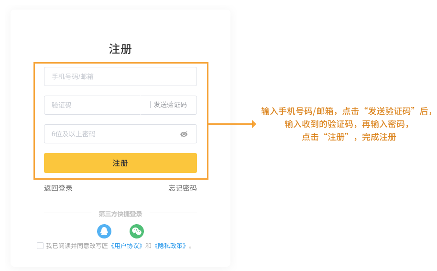Click the 第三方快捷登录 label text
The height and width of the screenshot is (271, 437).
(x=120, y=214)
